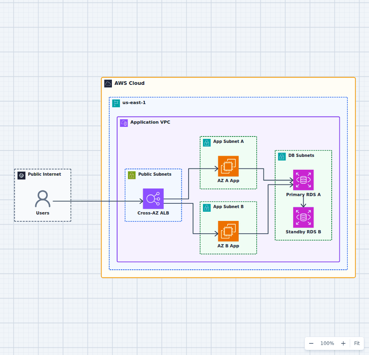Click the 100% zoom level readout
Viewport: 369px width, 355px height.
point(327,343)
